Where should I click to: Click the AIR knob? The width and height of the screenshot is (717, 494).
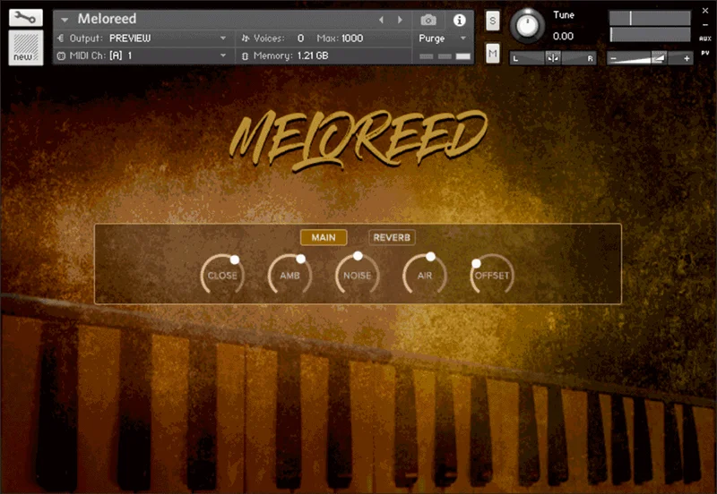tap(424, 275)
